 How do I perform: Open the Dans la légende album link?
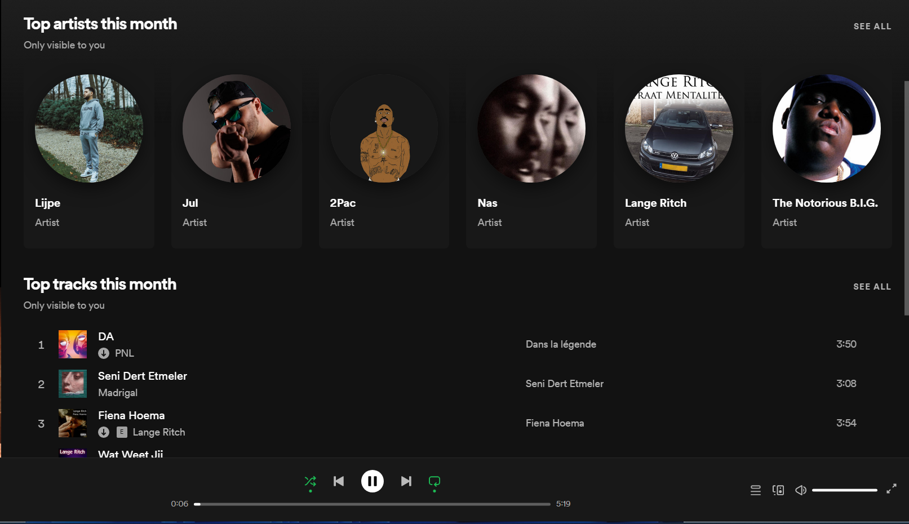[x=561, y=344]
